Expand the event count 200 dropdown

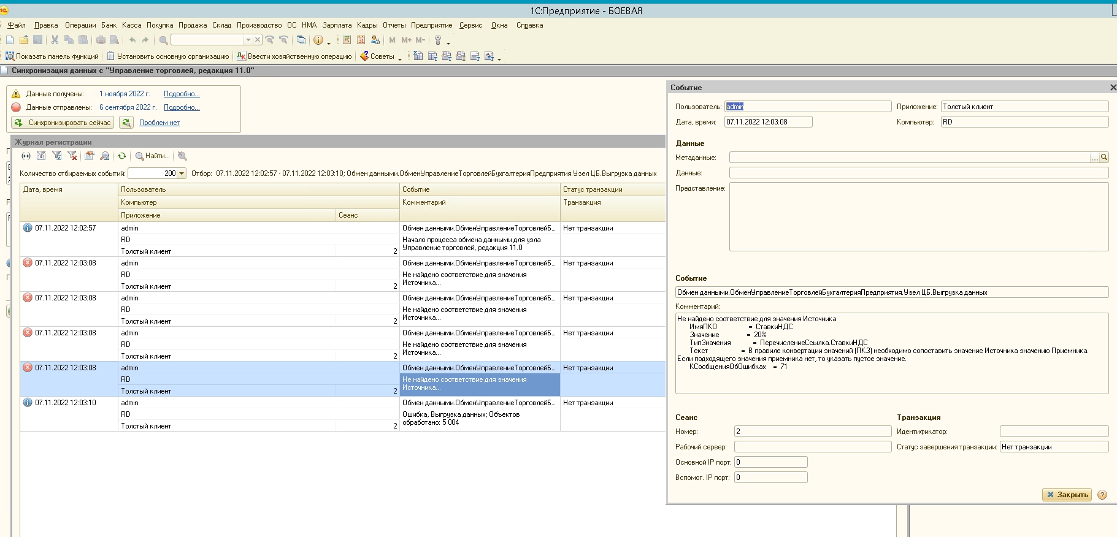tap(182, 173)
